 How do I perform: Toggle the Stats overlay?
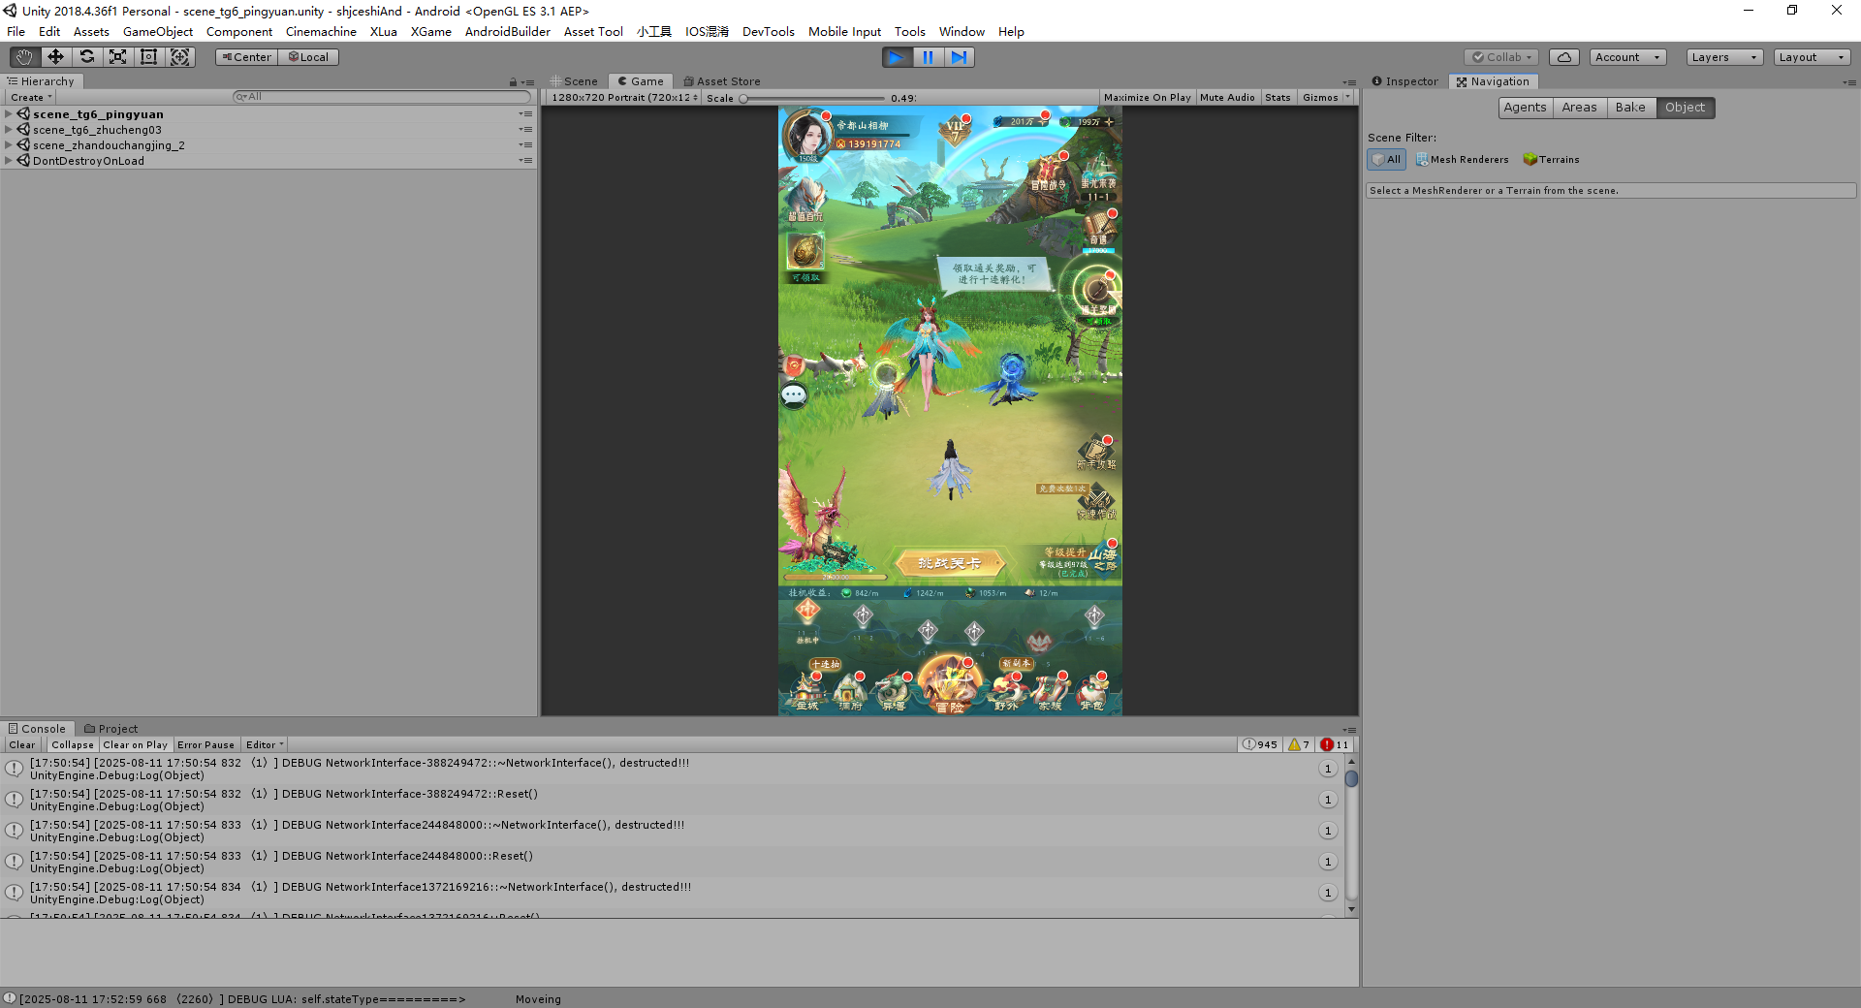(1278, 97)
